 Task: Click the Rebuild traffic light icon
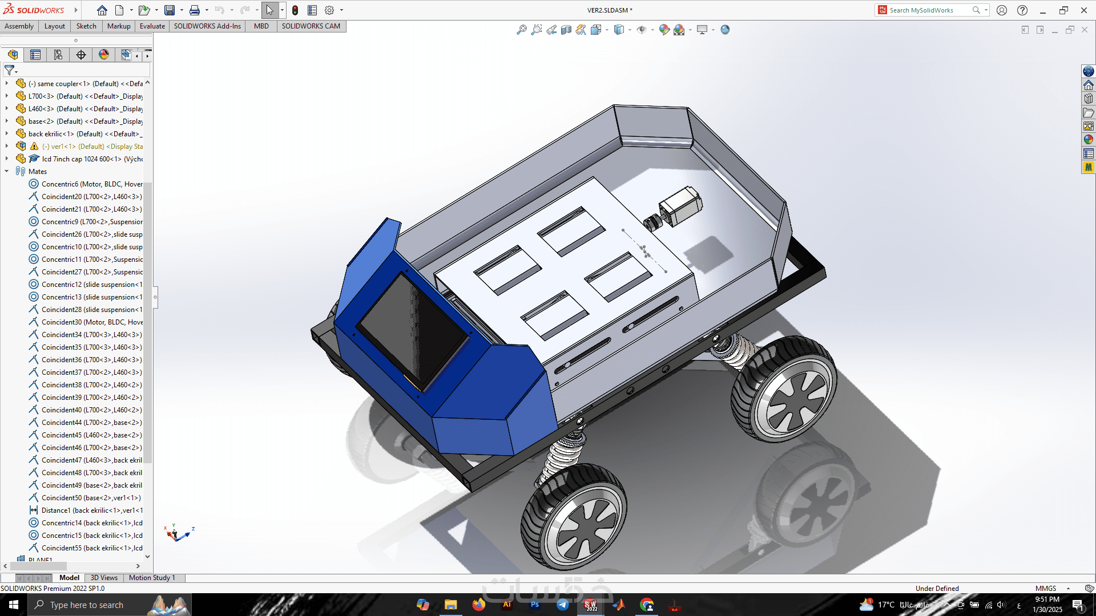coord(295,10)
